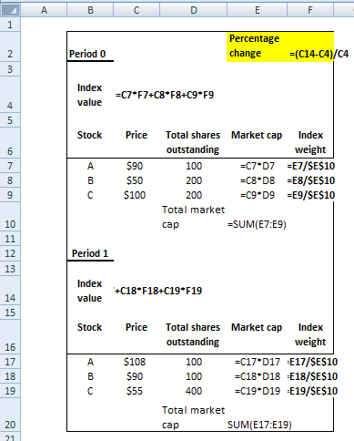The image size is (354, 441).
Task: Click the 'Total shares outstanding' header in row 6
Action: pos(193,142)
